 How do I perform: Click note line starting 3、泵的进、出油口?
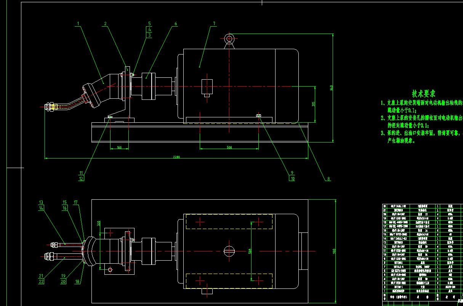(x=421, y=133)
